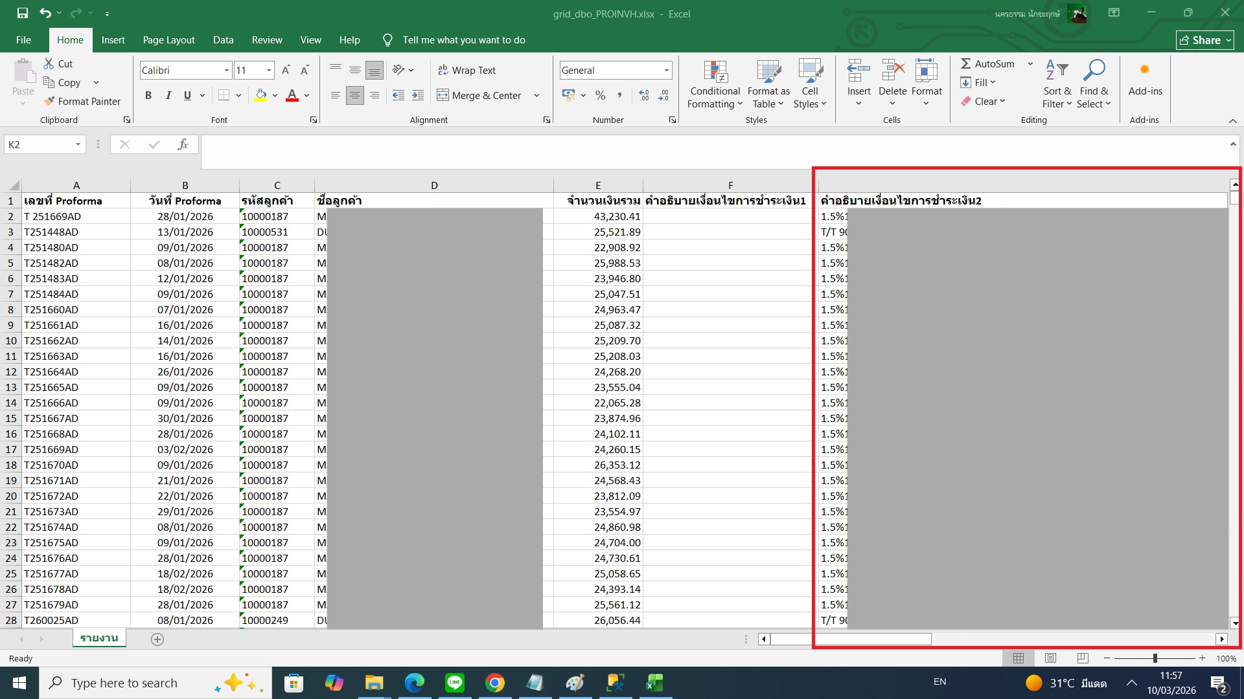Click the Share button
Viewport: 1244px width, 699px height.
click(1204, 40)
